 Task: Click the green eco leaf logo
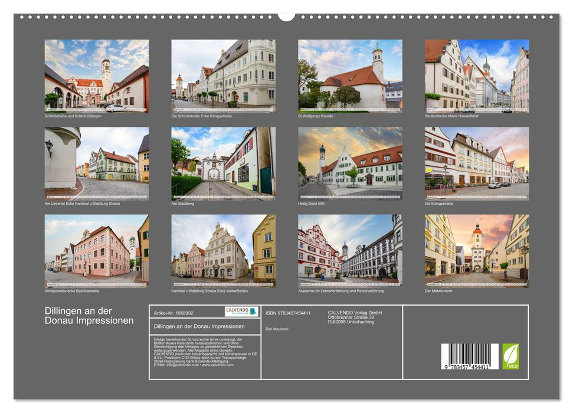[x=512, y=356]
